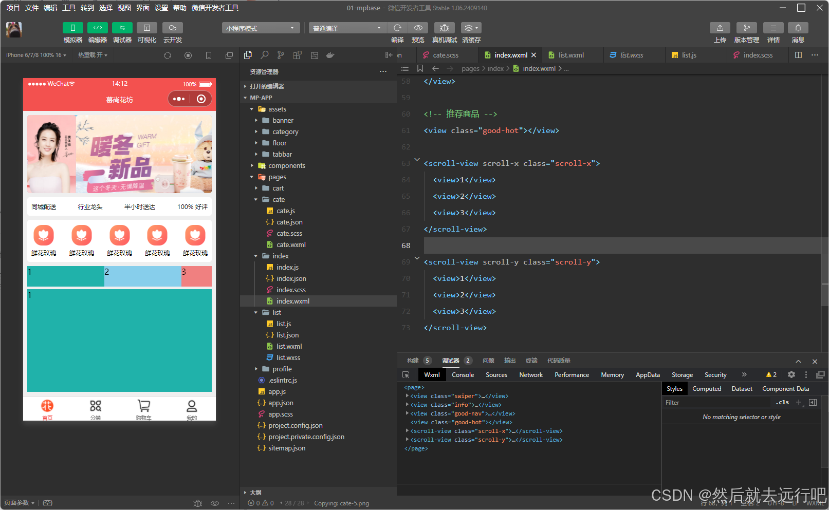
Task: Switch to the list.wxml editor tab
Action: point(571,55)
